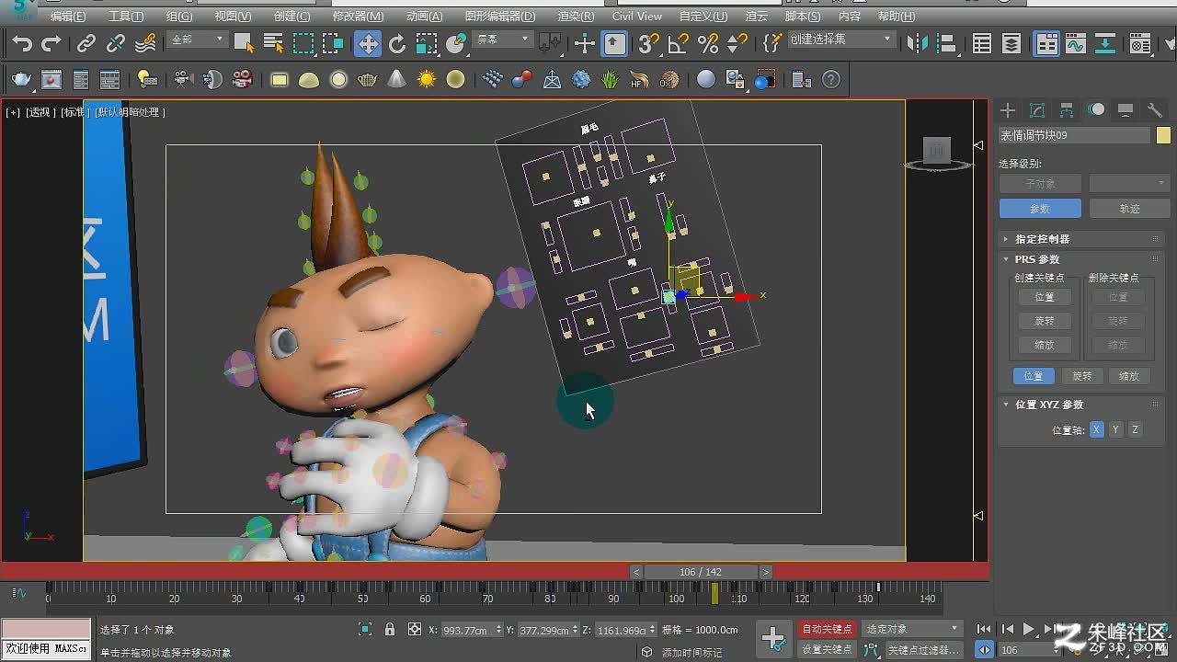Image resolution: width=1177 pixels, height=662 pixels.
Task: Open the Select by Name list icon
Action: [x=273, y=43]
